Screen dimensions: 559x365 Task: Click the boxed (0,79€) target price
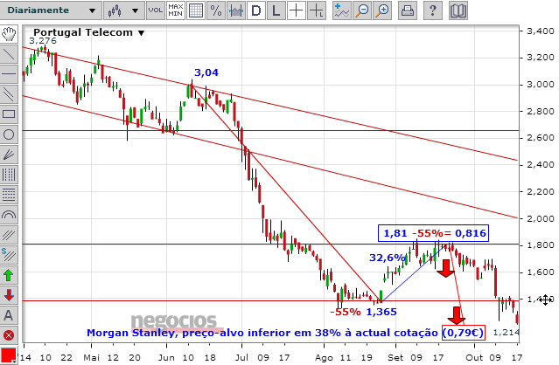[463, 333]
